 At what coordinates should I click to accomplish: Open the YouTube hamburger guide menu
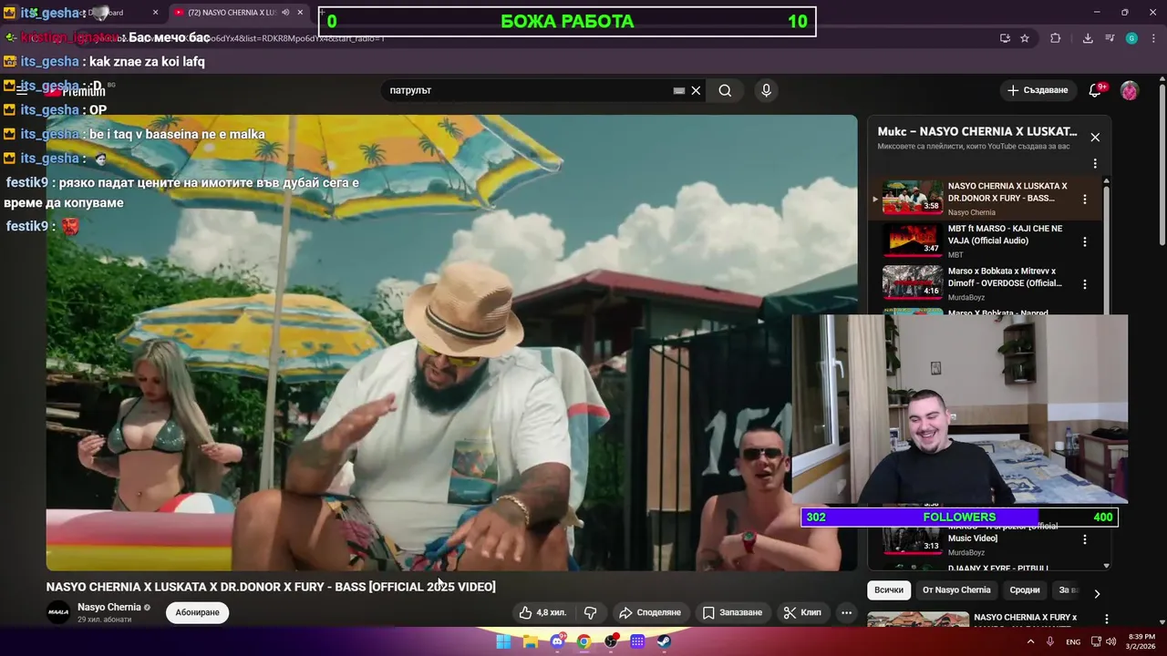tap(22, 90)
